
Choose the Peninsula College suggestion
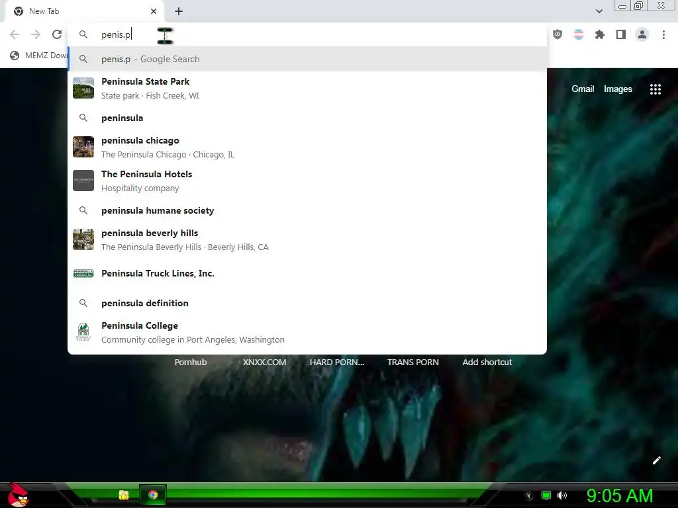pos(307,332)
